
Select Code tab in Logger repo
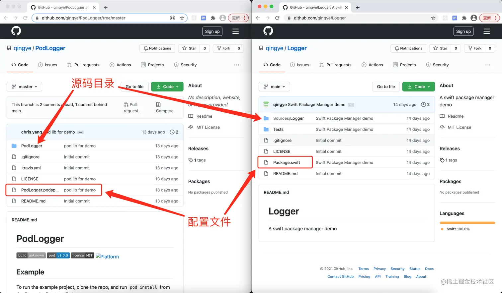[272, 65]
